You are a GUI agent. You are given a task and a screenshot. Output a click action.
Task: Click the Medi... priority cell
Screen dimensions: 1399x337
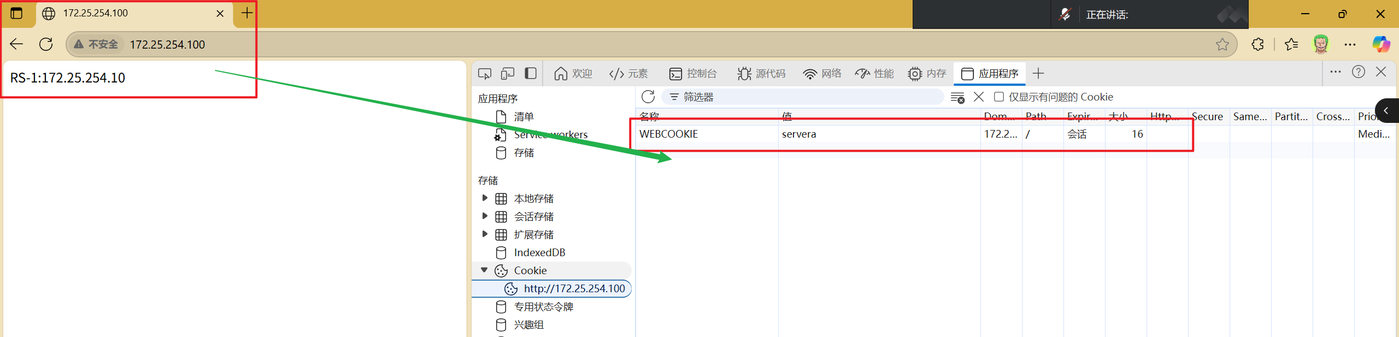pyautogui.click(x=1376, y=134)
